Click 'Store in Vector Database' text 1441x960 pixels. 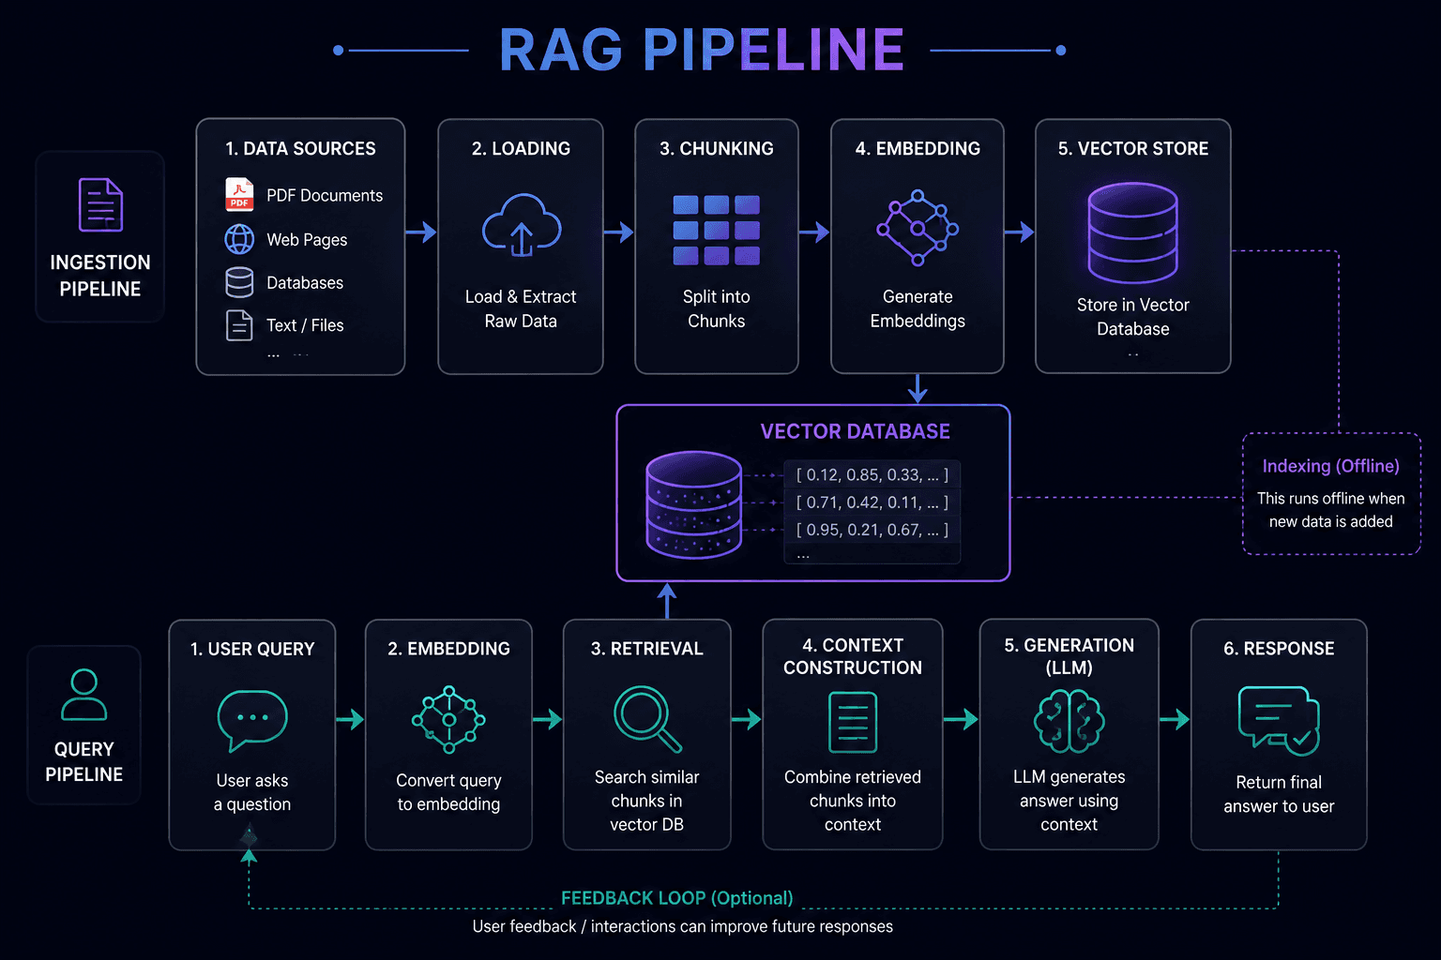1133,317
